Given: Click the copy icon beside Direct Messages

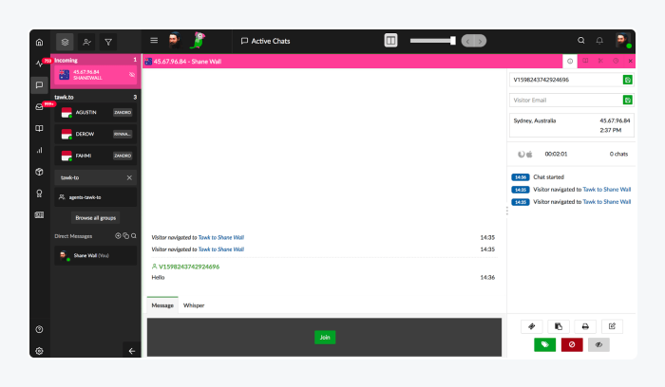Looking at the screenshot, I should (x=126, y=236).
